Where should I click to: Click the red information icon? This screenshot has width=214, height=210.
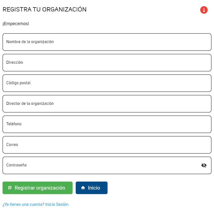pos(204,10)
